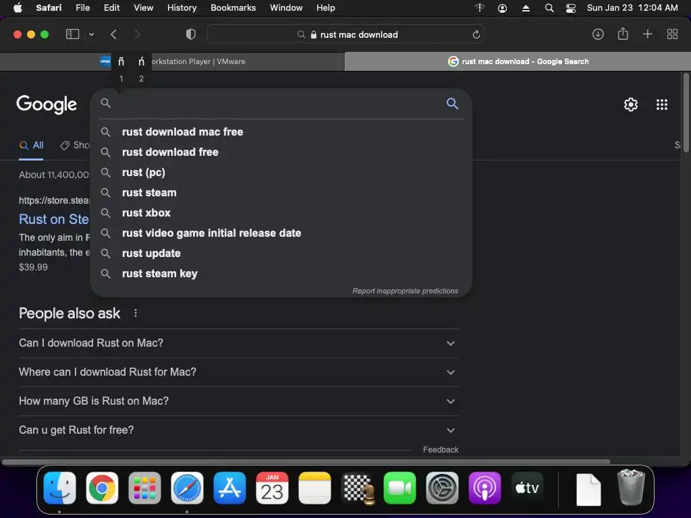Screen dimensions: 691x518
Task: Expand Where can I download Rust for Mac?
Action: 238,372
